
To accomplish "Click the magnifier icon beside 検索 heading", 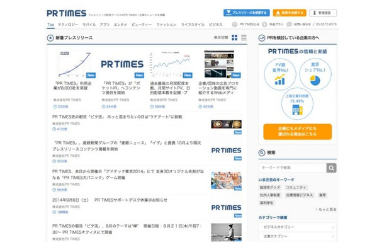I will [x=261, y=152].
